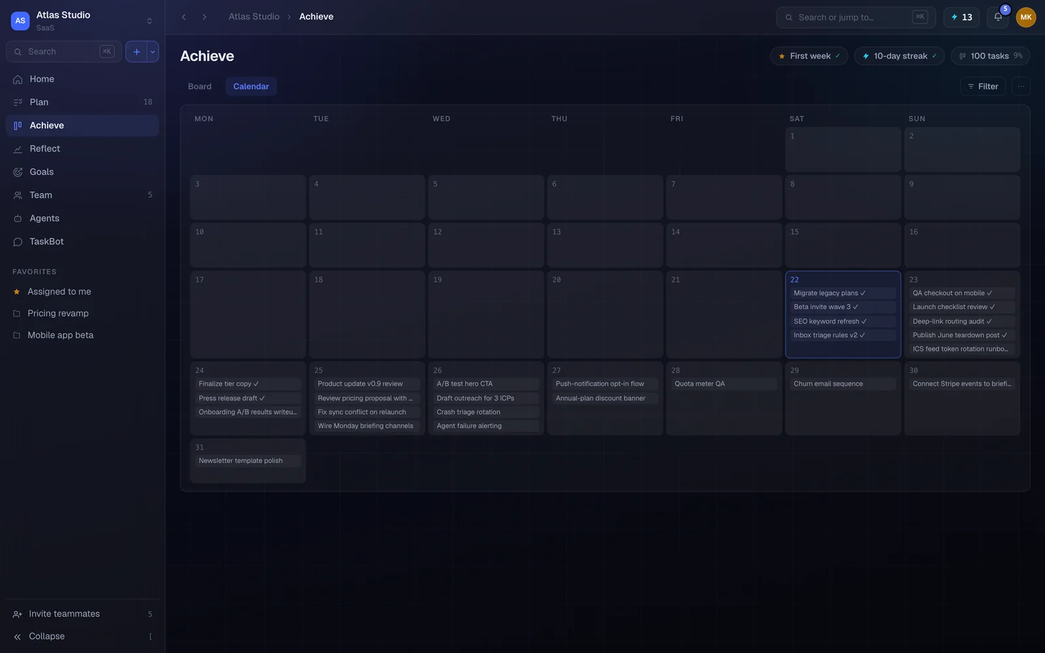Open Goals in the sidebar
Viewport: 1045px width, 653px height.
82,172
